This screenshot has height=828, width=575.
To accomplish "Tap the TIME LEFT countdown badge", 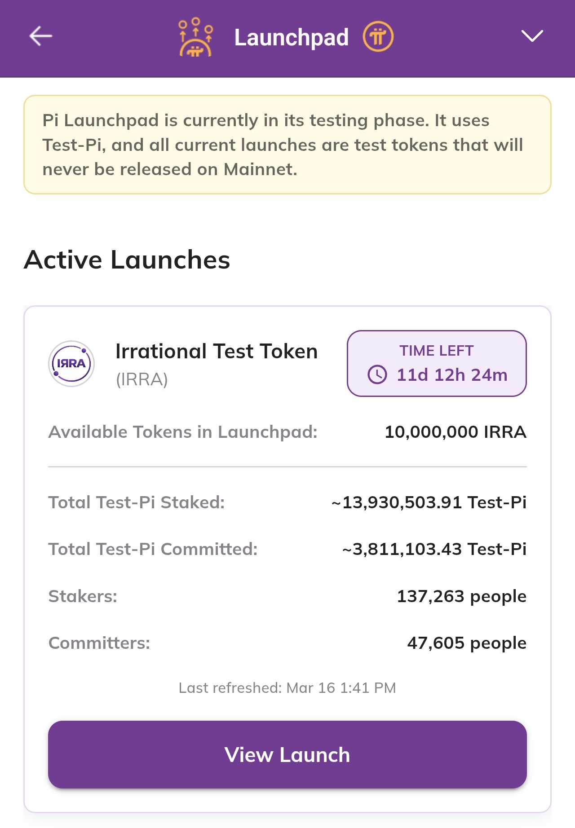I will coord(437,363).
